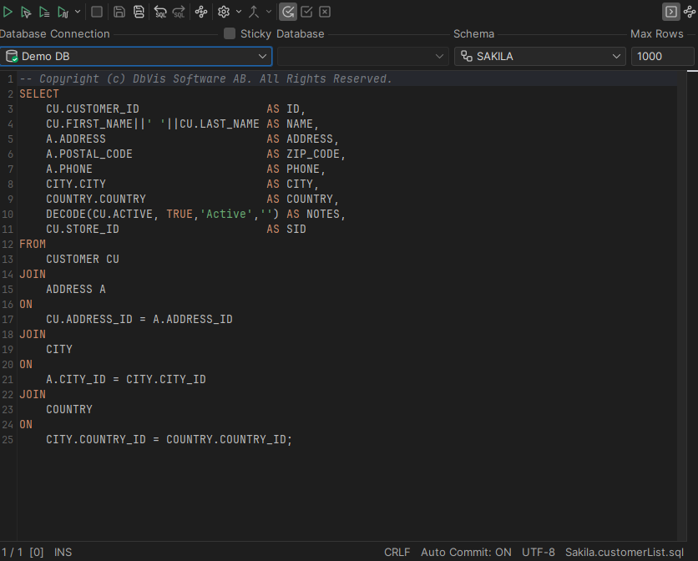Toggle Auto Commit in the status bar
This screenshot has height=561, width=698.
point(466,552)
